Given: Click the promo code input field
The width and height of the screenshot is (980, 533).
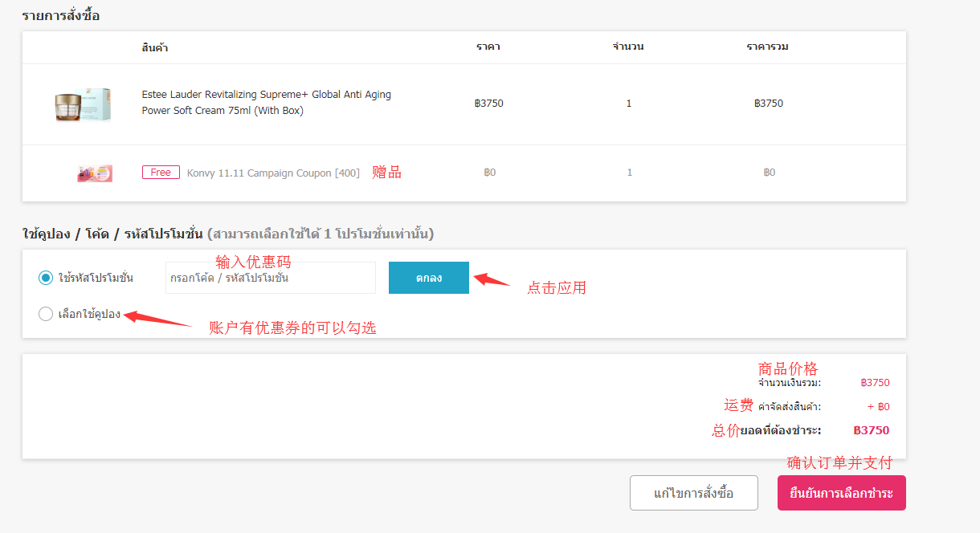Looking at the screenshot, I should click(271, 278).
